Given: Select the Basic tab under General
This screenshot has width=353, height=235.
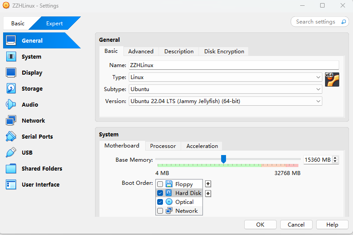Looking at the screenshot, I should pyautogui.click(x=111, y=51).
